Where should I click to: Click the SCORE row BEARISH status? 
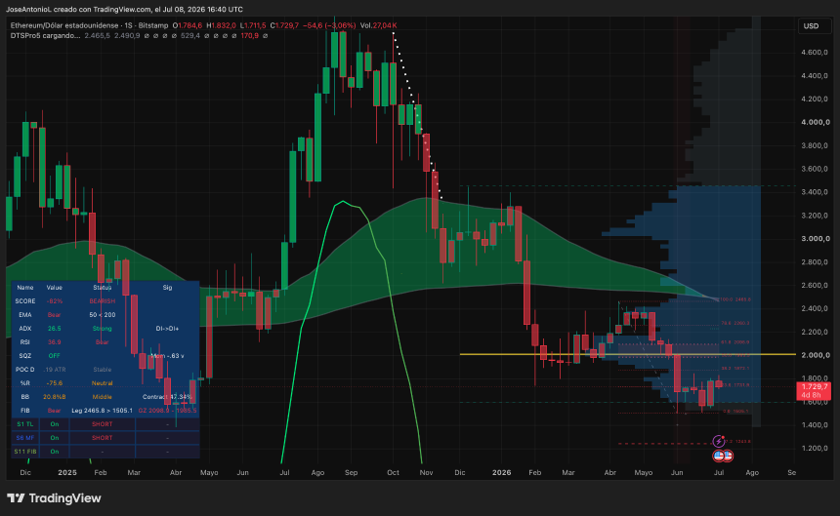coord(103,301)
